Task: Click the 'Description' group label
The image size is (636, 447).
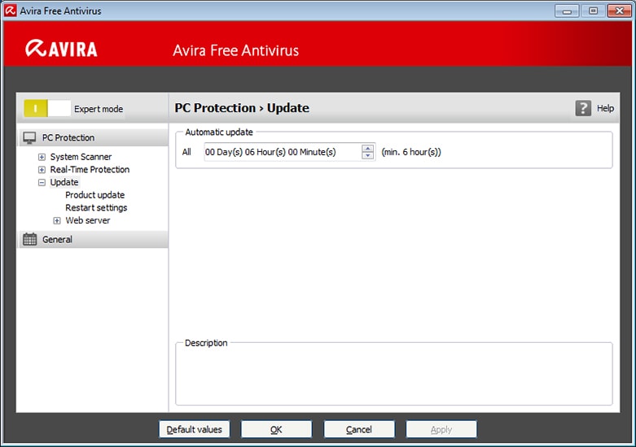Action: tap(206, 343)
